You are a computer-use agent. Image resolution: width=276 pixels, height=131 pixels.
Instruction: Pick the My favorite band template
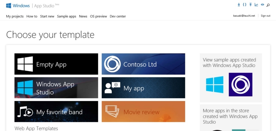click(56, 111)
